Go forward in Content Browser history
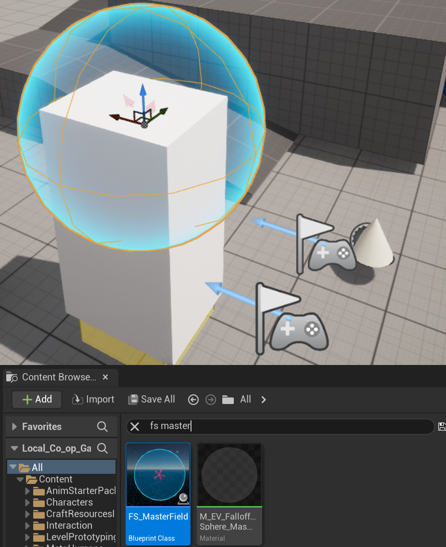 click(210, 400)
